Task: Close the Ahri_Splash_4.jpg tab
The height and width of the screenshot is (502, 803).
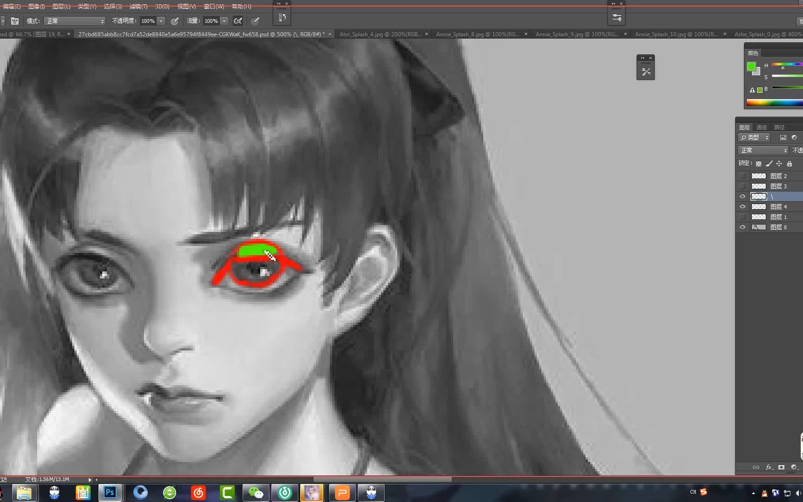Action: pyautogui.click(x=427, y=34)
